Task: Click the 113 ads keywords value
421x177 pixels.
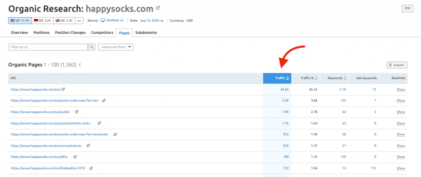Action: pyautogui.click(x=373, y=168)
